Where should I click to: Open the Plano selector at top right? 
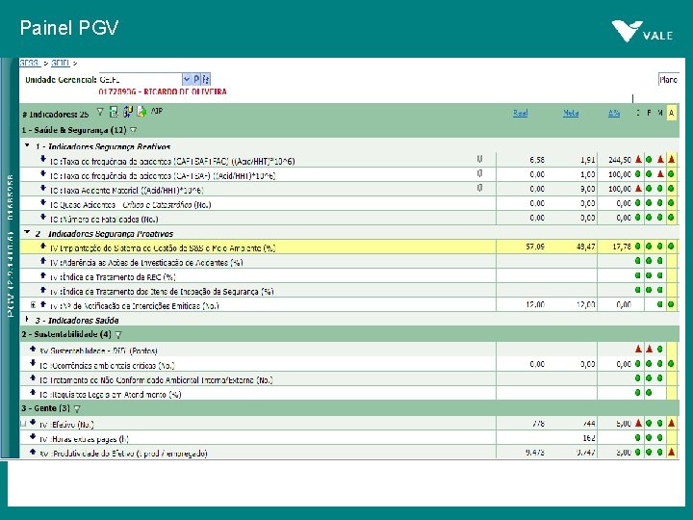click(668, 80)
